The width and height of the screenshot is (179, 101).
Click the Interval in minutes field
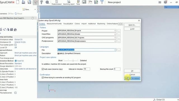87,69
